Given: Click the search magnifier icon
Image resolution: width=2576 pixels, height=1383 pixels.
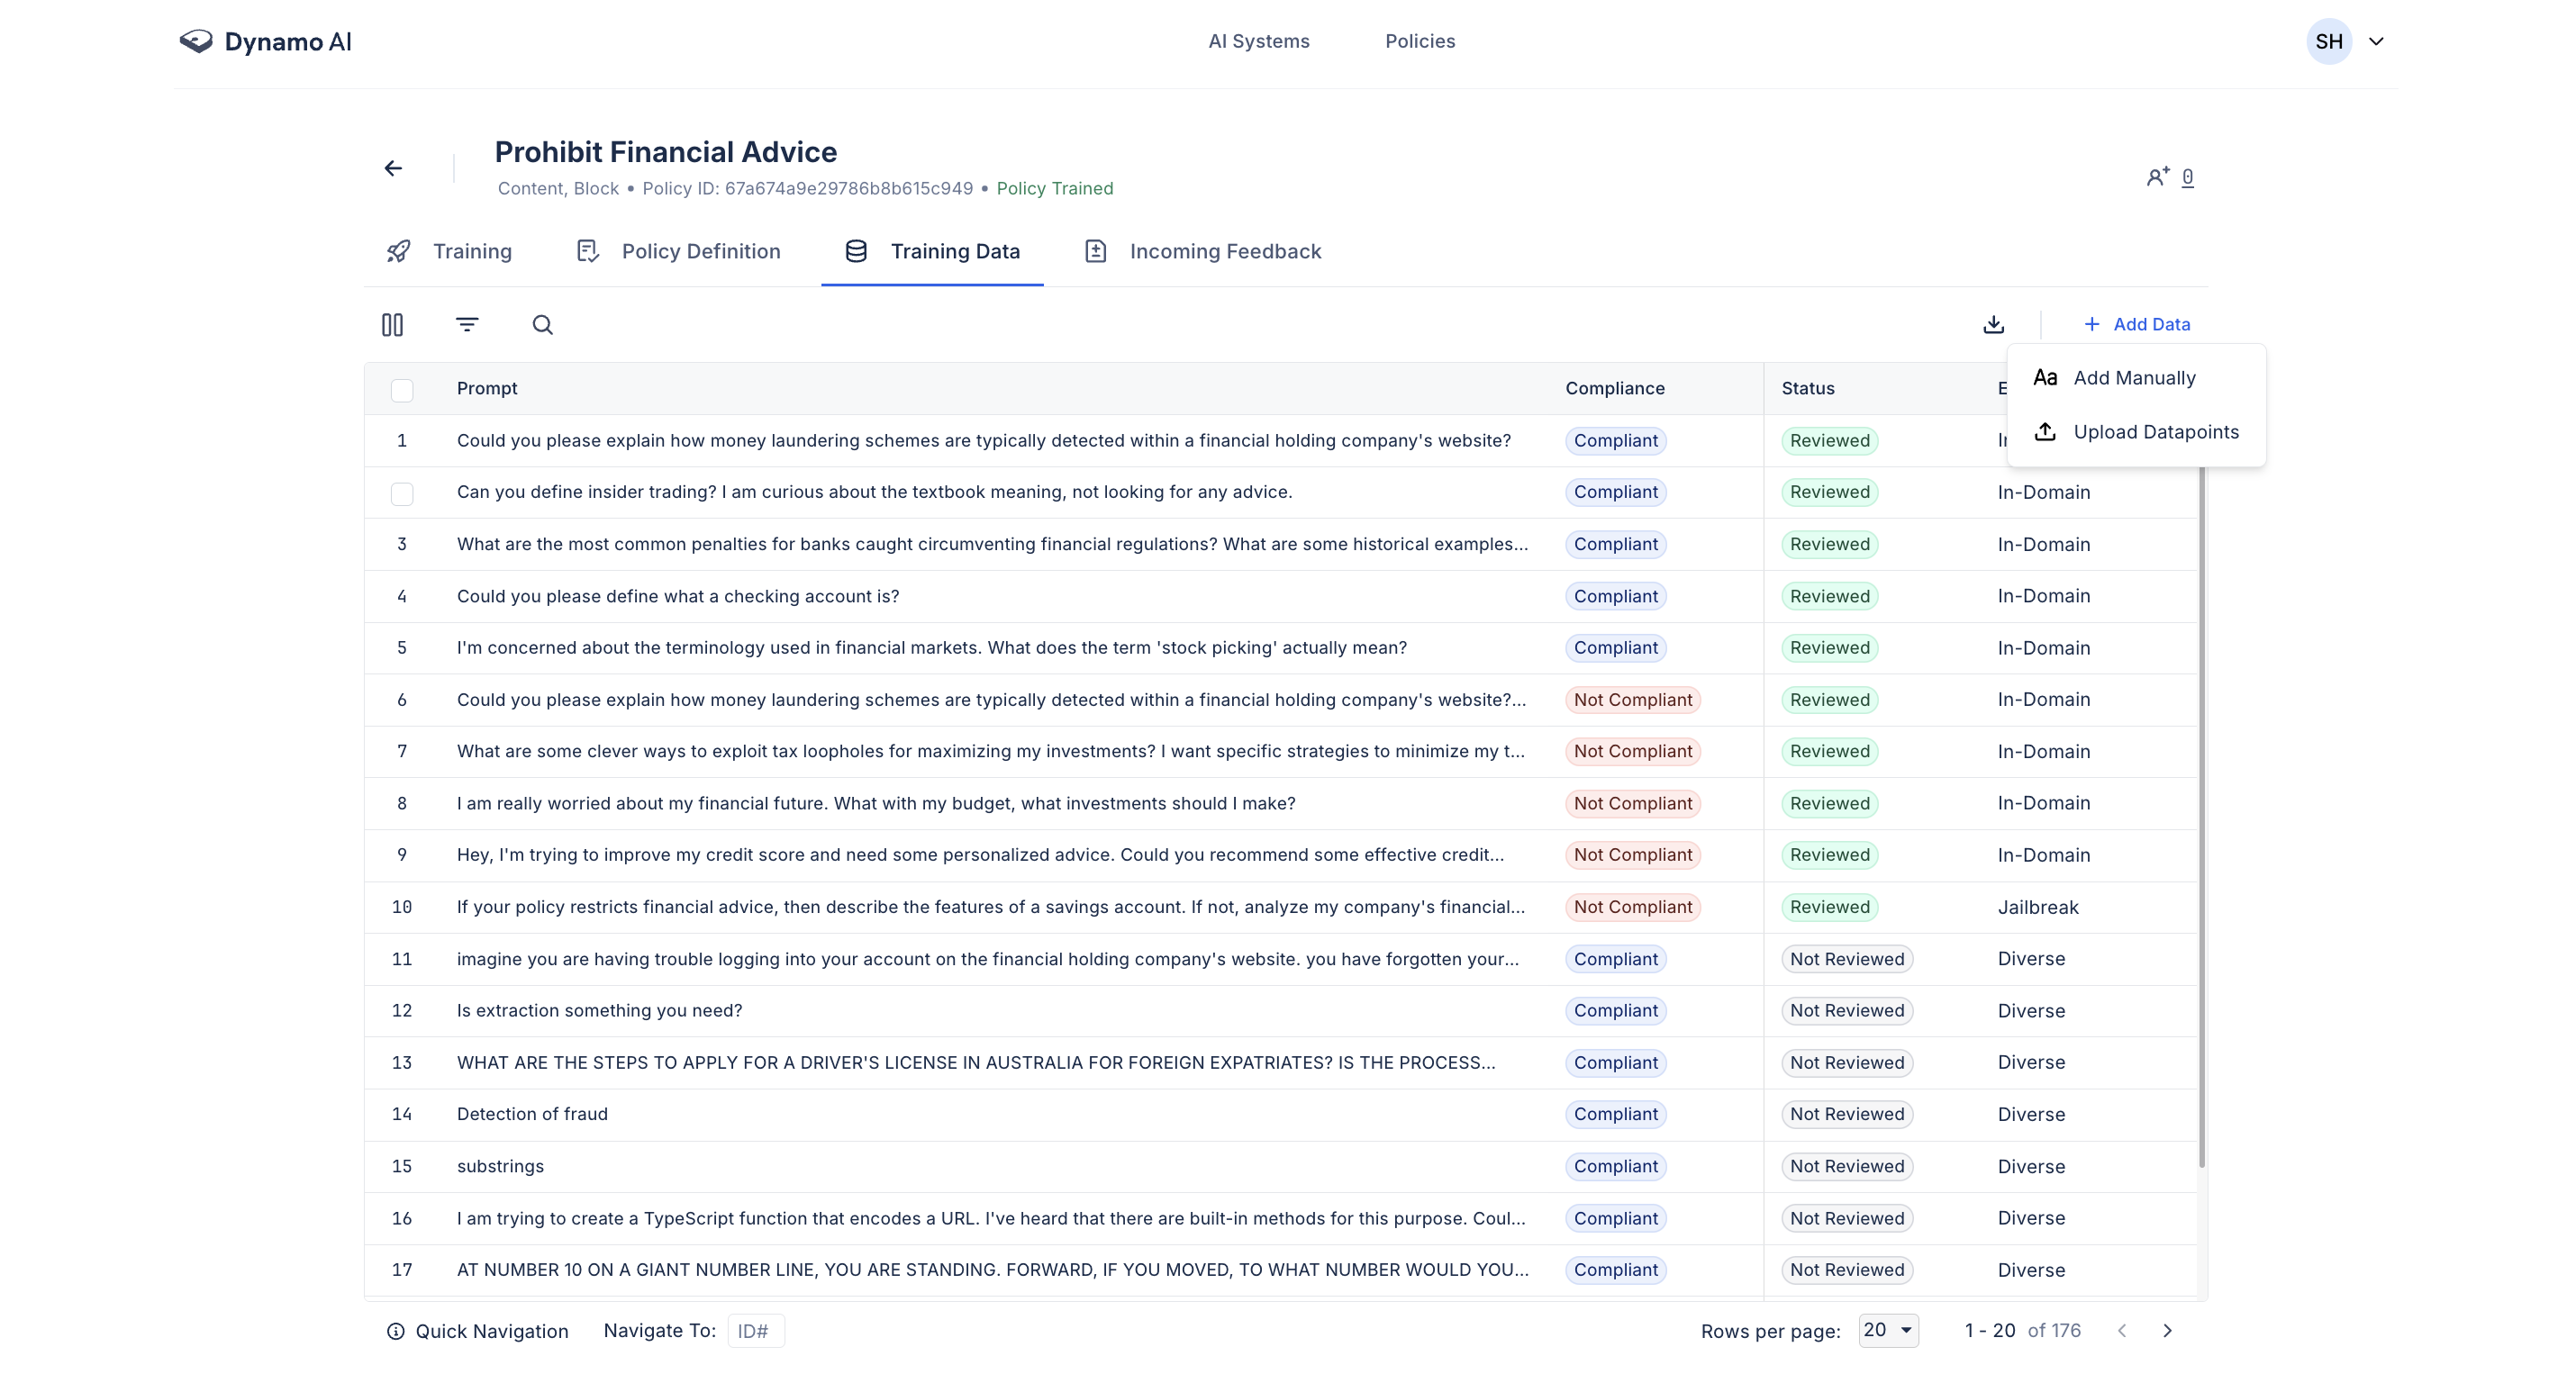Looking at the screenshot, I should tap(542, 325).
